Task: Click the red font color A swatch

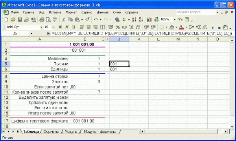Action: tap(181, 27)
